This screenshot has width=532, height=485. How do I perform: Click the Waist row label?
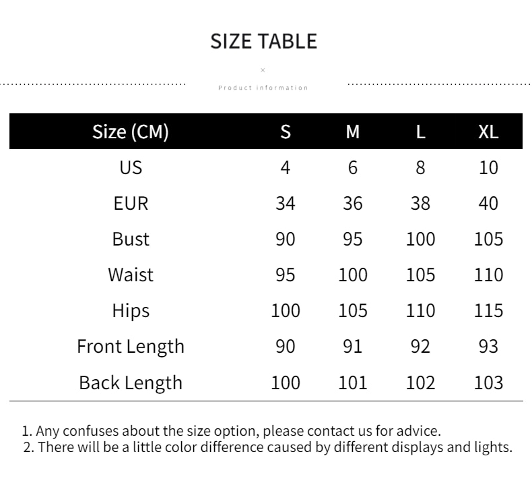pyautogui.click(x=131, y=275)
